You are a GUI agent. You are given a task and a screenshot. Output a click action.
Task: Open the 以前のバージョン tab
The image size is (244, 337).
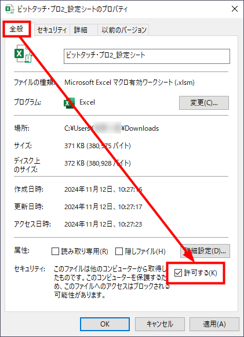[x=123, y=30]
